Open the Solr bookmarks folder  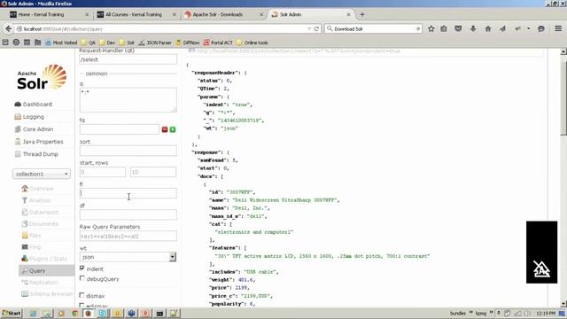[127, 43]
